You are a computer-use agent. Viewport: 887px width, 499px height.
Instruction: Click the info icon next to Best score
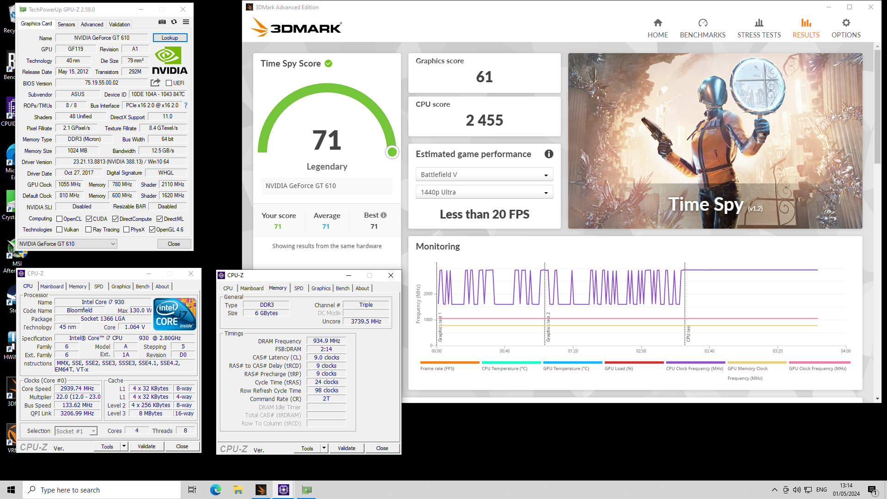[x=383, y=215]
